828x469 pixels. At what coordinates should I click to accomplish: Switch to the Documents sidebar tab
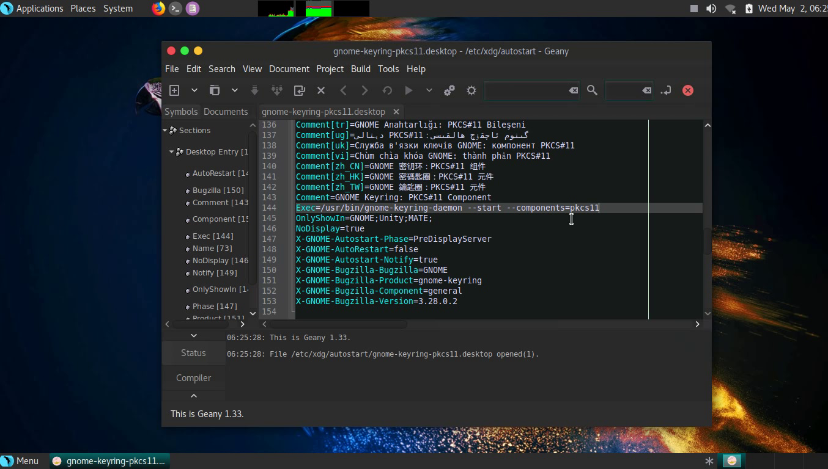tap(226, 112)
